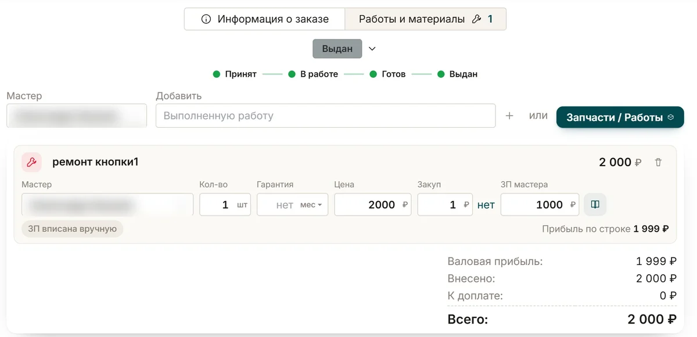Click the Валовая прибыль value 1 999 ₽
The height and width of the screenshot is (337, 697).
(656, 261)
